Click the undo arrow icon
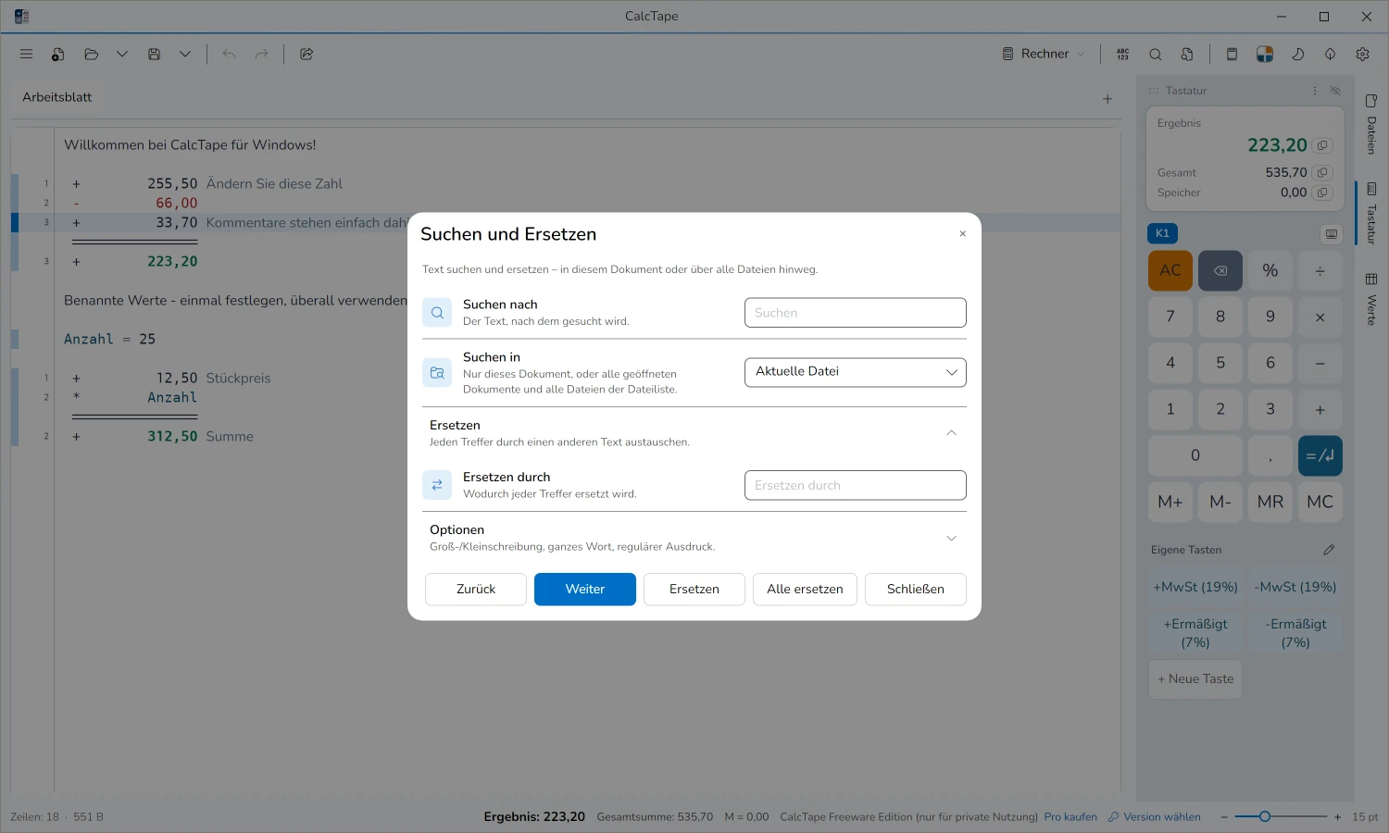 [230, 54]
